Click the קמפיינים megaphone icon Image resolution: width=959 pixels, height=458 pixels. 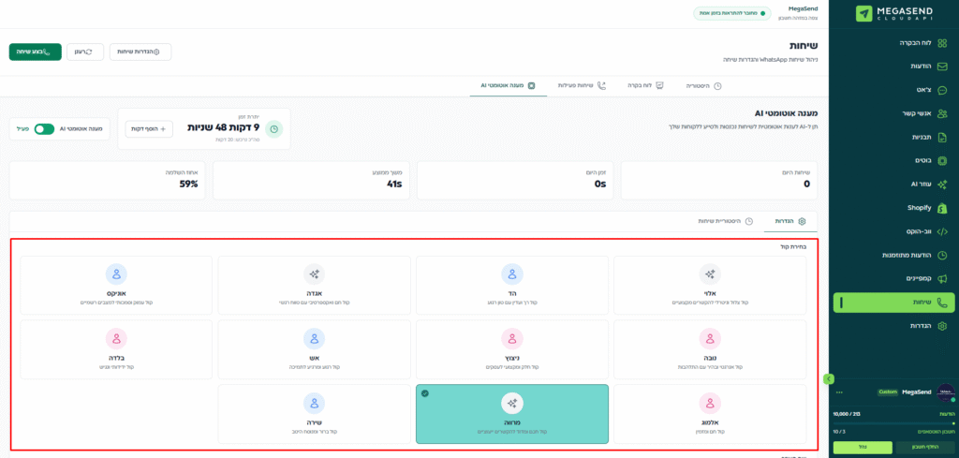click(943, 278)
